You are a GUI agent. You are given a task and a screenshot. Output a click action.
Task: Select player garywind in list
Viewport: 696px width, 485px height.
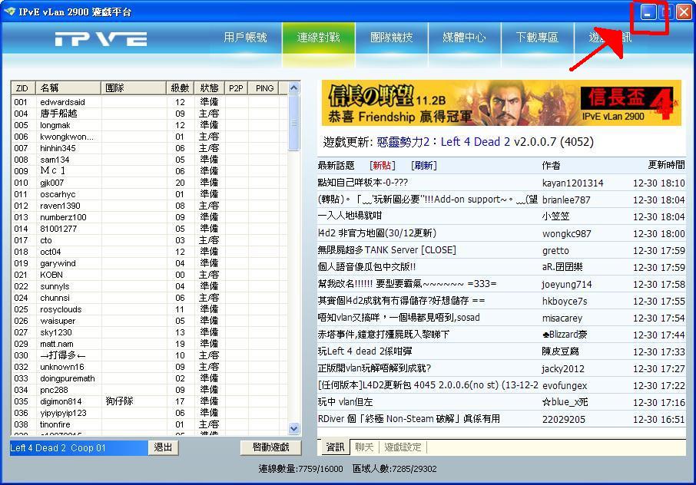(58, 263)
